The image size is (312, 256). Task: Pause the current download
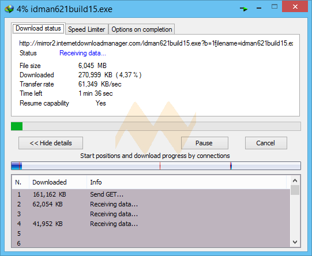click(204, 143)
